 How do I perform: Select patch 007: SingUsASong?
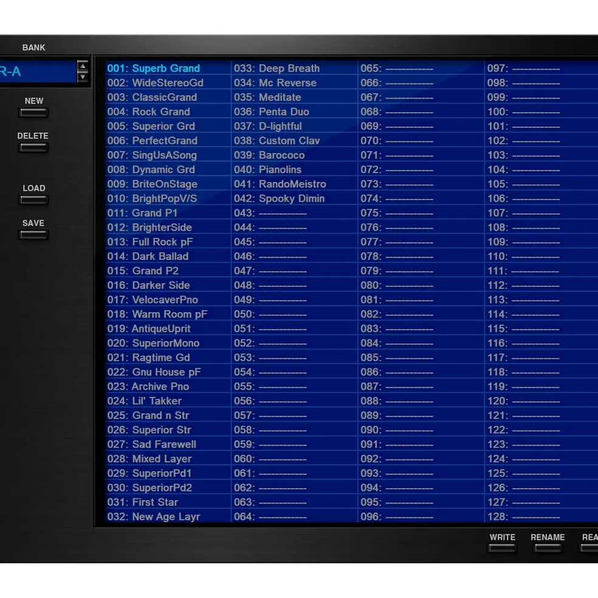tap(168, 155)
